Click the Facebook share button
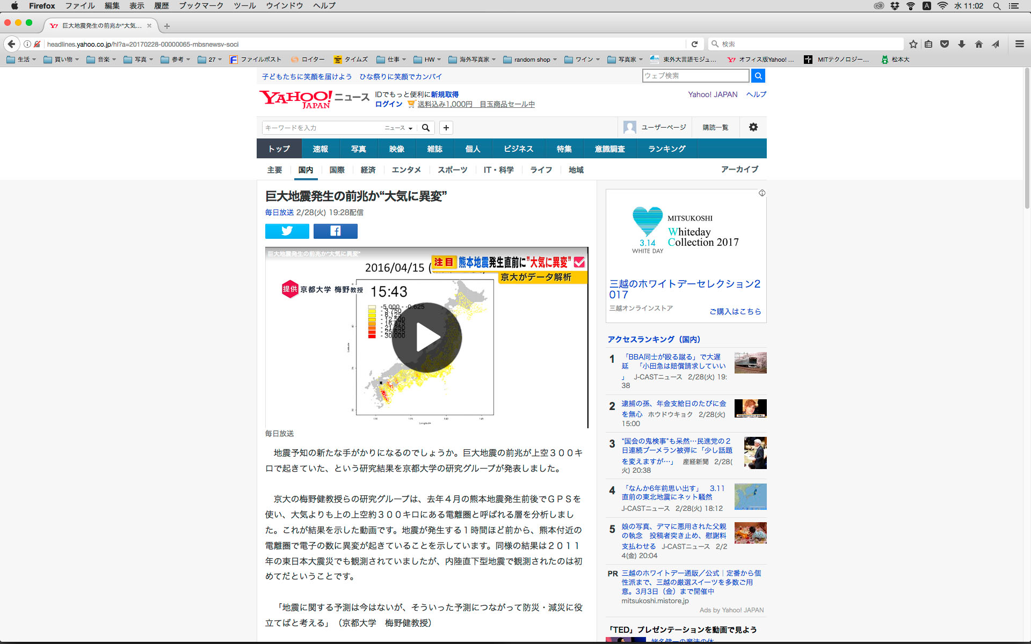The height and width of the screenshot is (644, 1031). point(335,231)
